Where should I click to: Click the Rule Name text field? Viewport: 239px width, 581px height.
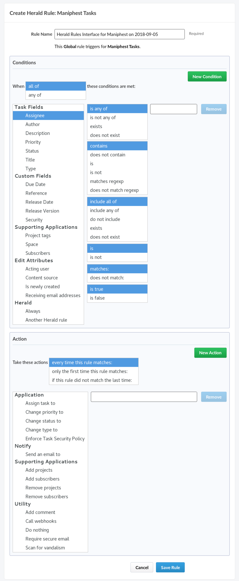point(119,34)
